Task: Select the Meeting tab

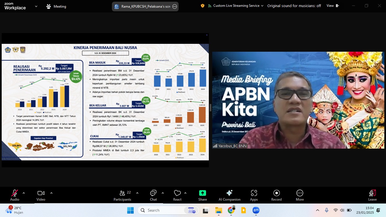Action: tap(56, 6)
